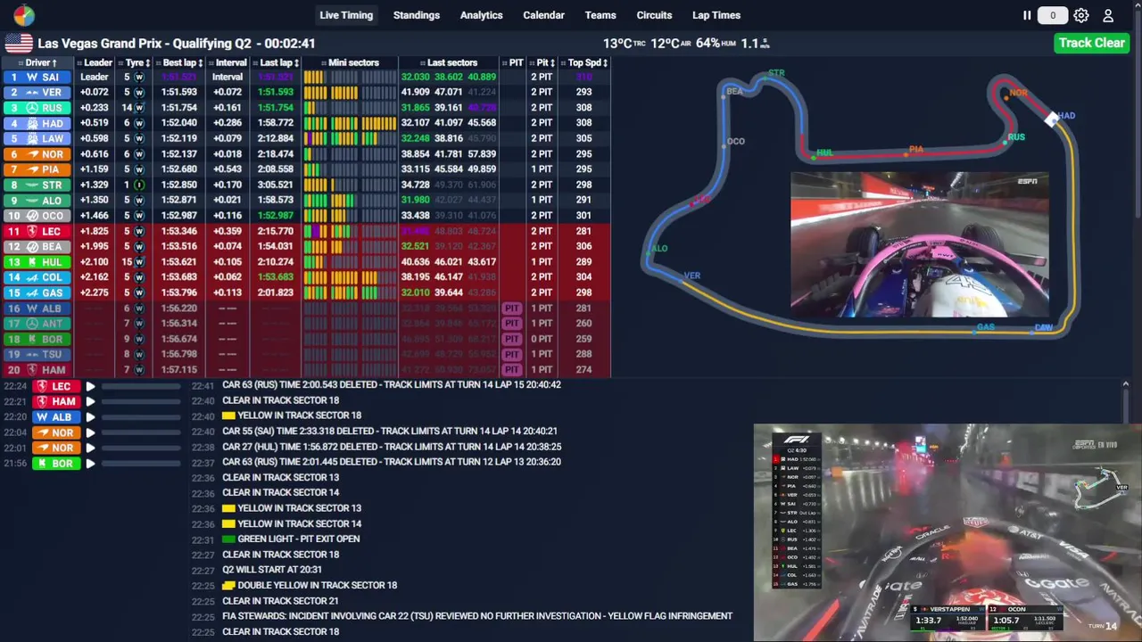Image resolution: width=1142 pixels, height=642 pixels.
Task: Click the delay counter showing 0
Action: coord(1052,15)
